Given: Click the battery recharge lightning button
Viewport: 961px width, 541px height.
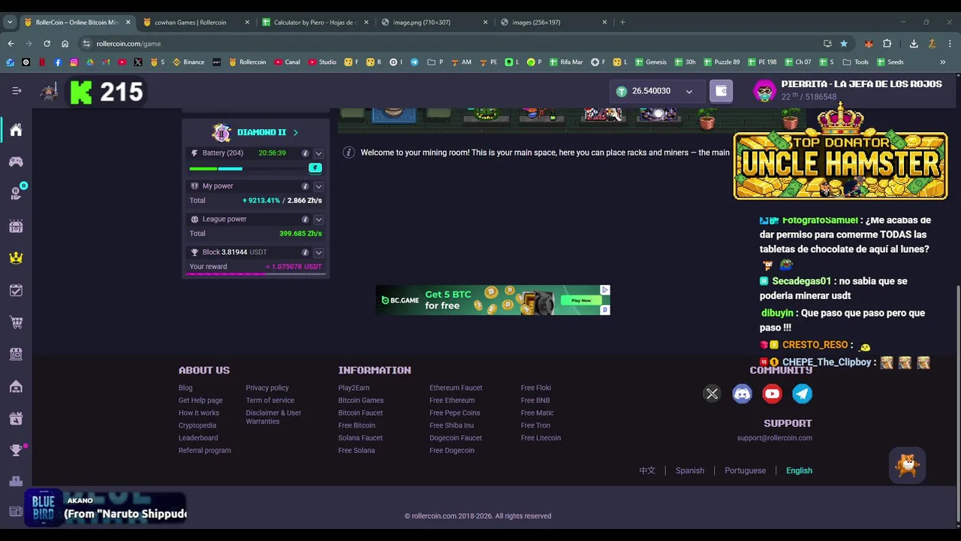Looking at the screenshot, I should coord(315,168).
